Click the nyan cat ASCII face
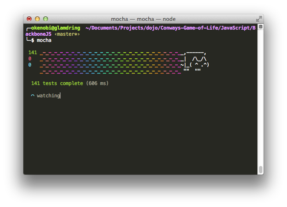The height and width of the screenshot is (207, 287). (200, 64)
